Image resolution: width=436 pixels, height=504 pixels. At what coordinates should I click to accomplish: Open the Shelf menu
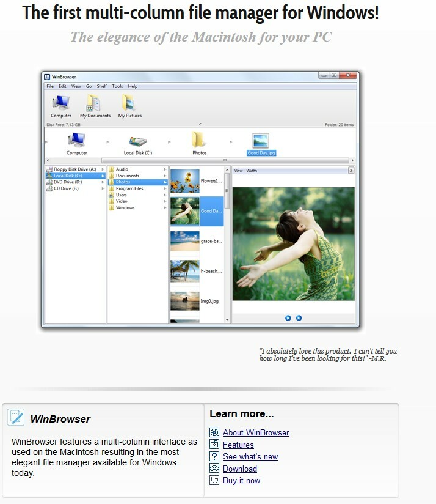[102, 86]
